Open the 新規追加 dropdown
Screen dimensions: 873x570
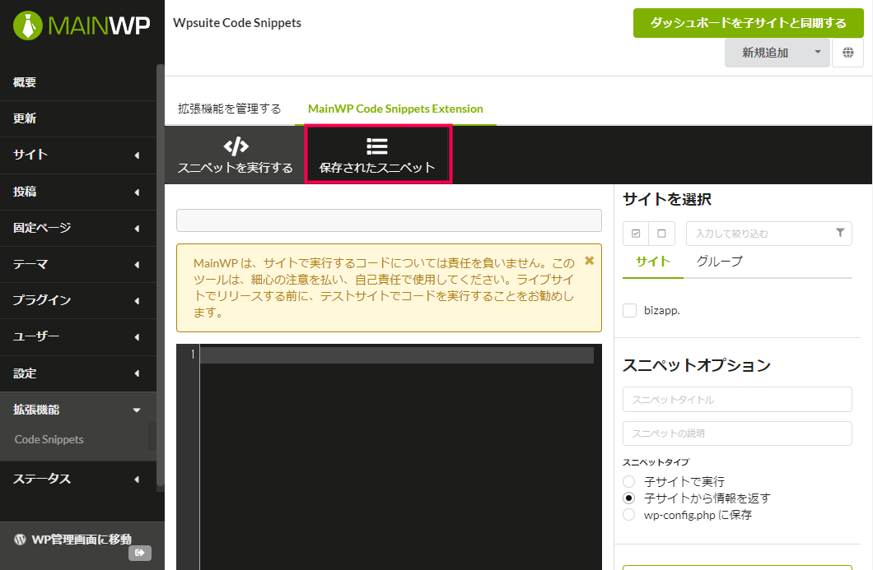(777, 53)
